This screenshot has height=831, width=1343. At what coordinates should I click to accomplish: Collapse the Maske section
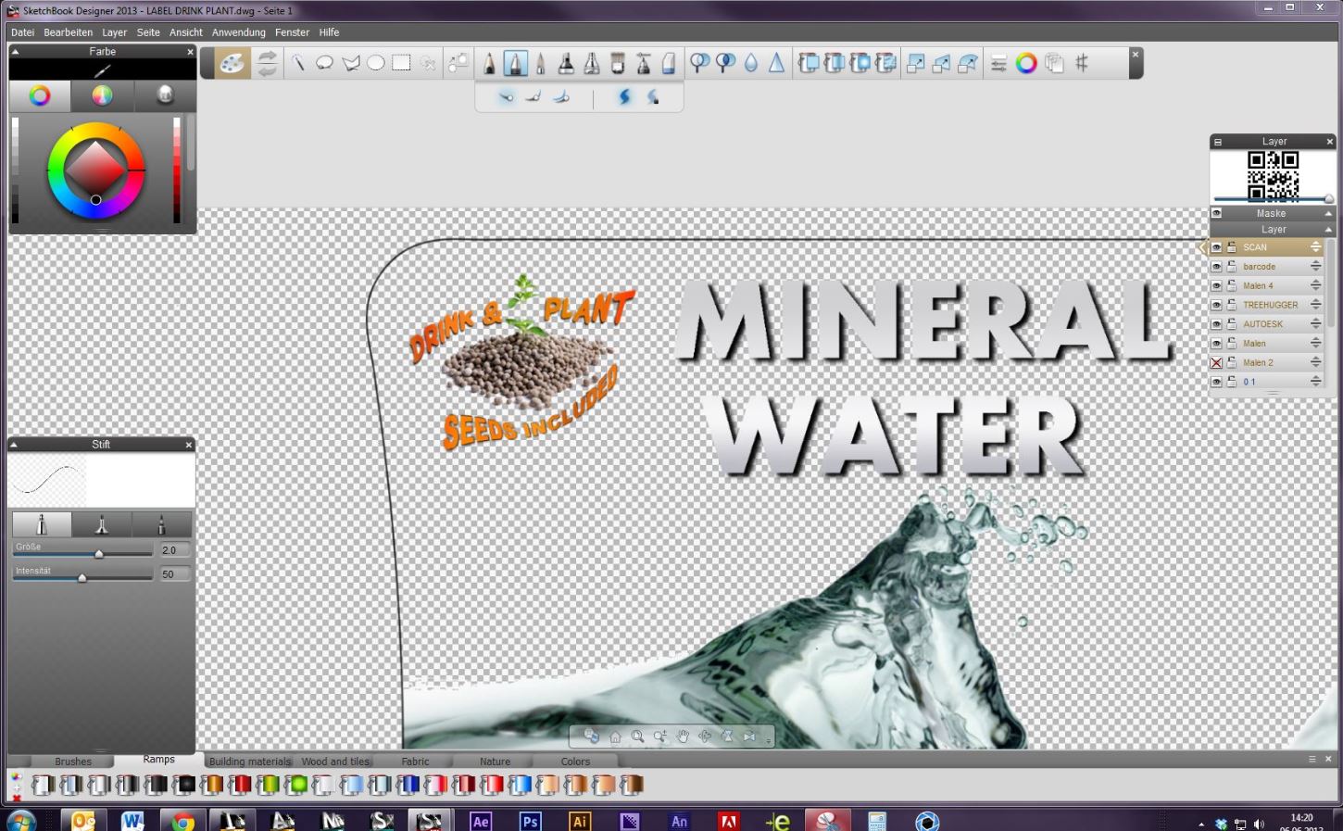(1328, 213)
